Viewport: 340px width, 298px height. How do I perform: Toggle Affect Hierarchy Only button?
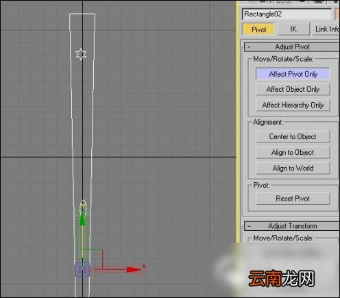click(293, 105)
